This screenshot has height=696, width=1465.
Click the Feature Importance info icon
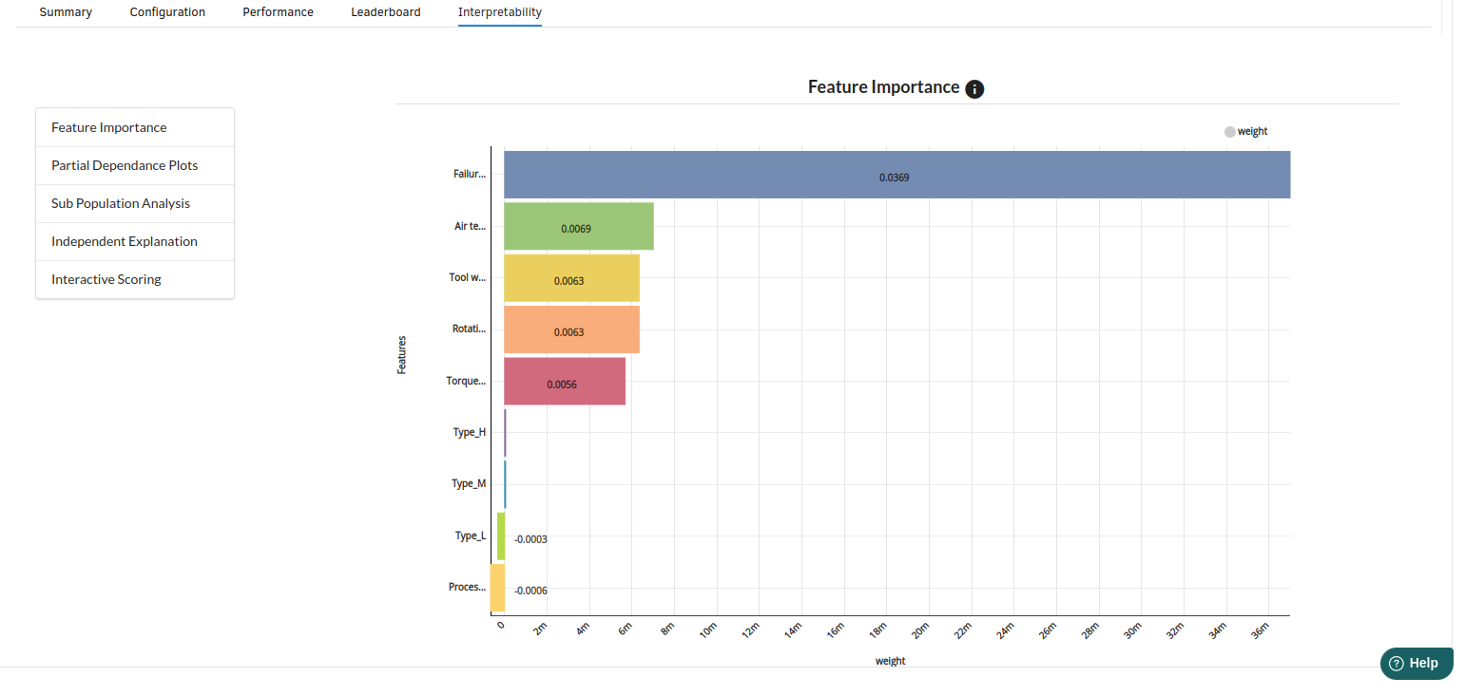(974, 89)
